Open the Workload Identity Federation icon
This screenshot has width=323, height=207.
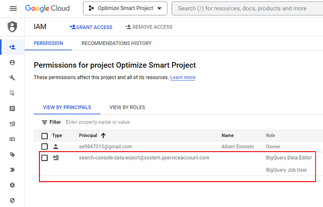point(12,139)
